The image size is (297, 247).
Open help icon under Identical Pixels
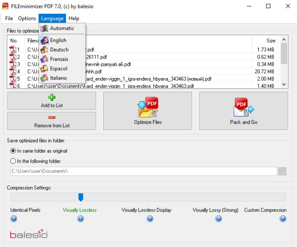(13, 219)
